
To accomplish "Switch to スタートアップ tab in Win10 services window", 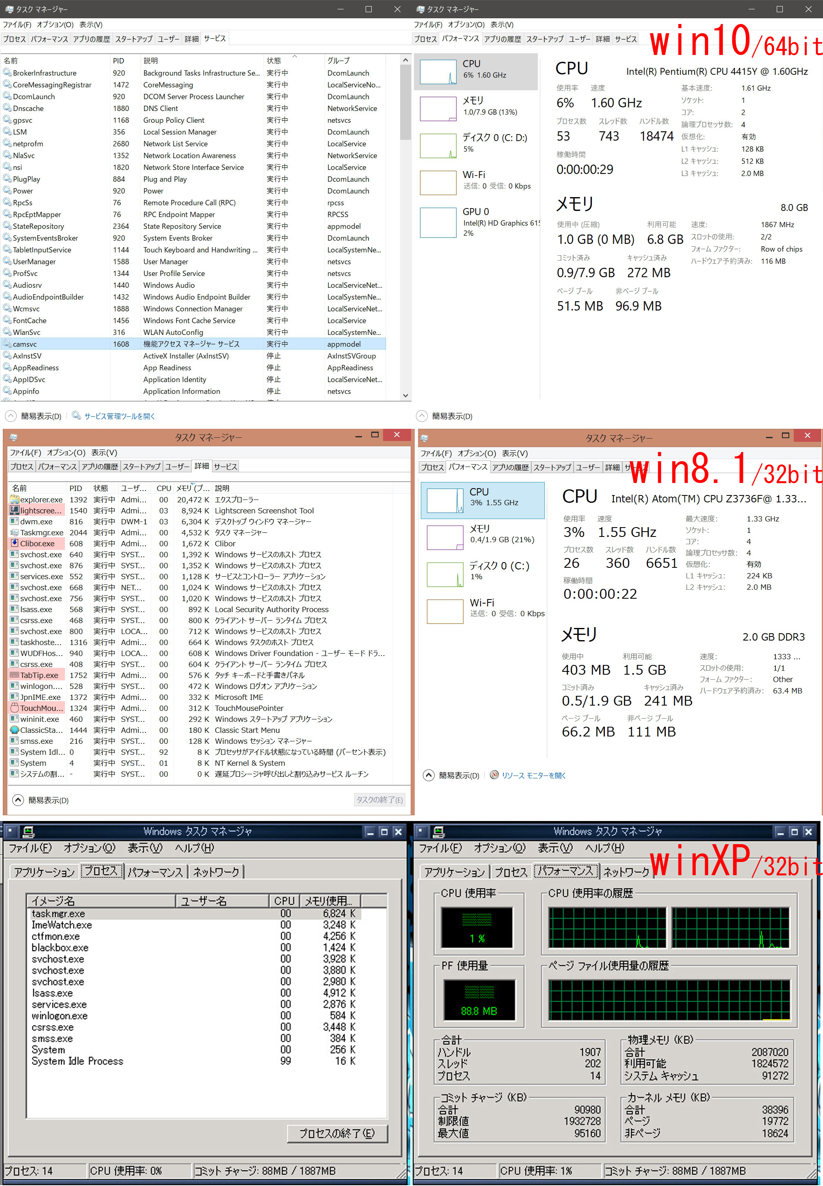I will click(134, 39).
